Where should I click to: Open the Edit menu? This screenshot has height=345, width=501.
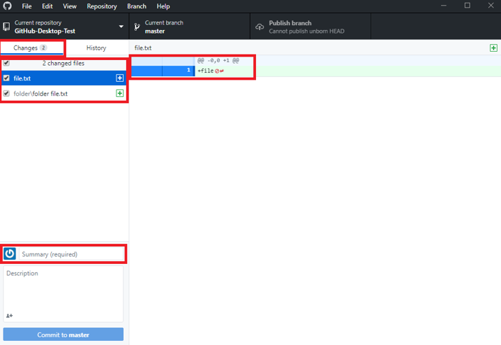pos(47,6)
